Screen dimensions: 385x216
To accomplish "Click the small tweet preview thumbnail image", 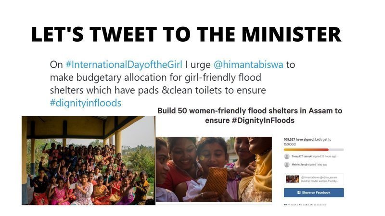I will point(292,179).
